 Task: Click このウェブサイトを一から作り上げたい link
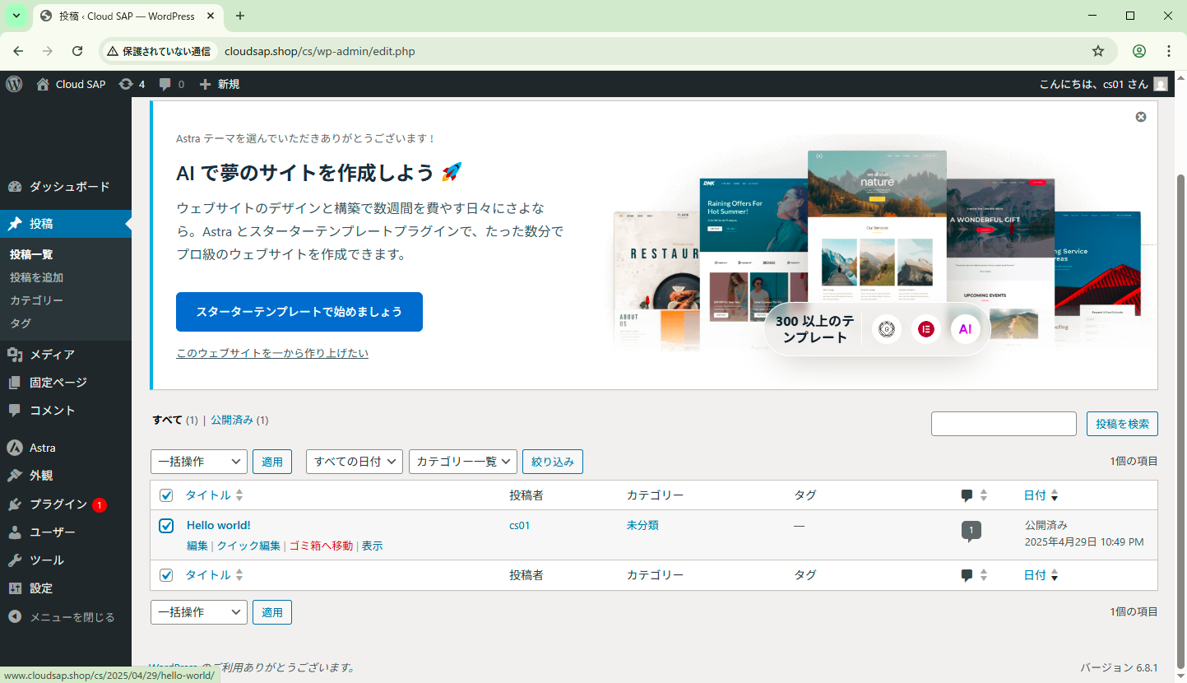coord(272,353)
